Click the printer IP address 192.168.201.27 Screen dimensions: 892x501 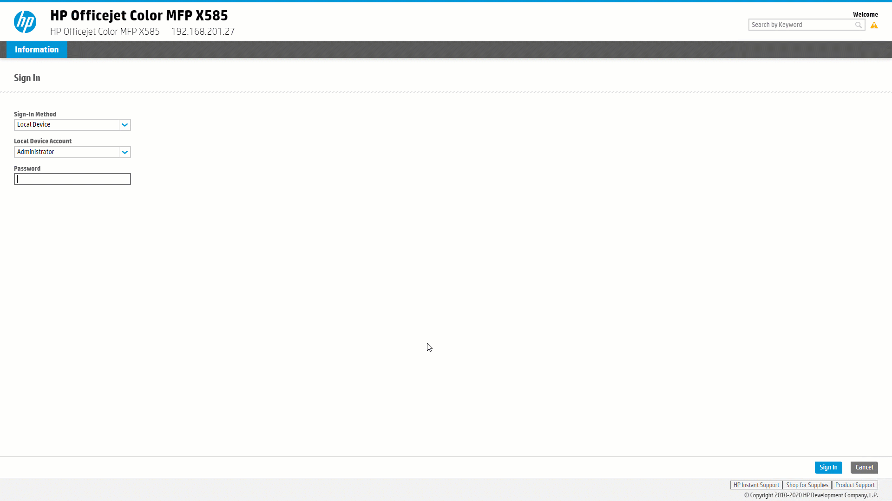point(203,31)
